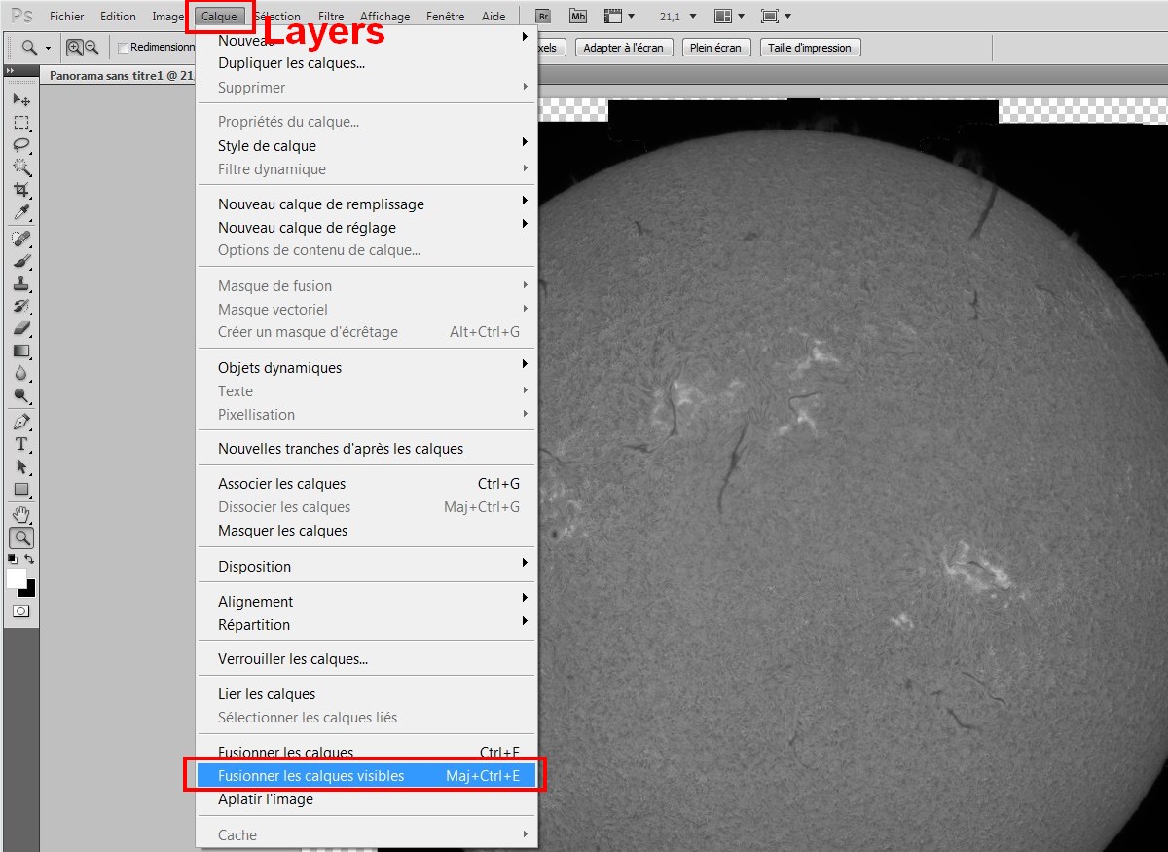Click the Plein écran button
The width and height of the screenshot is (1168, 852).
[715, 48]
